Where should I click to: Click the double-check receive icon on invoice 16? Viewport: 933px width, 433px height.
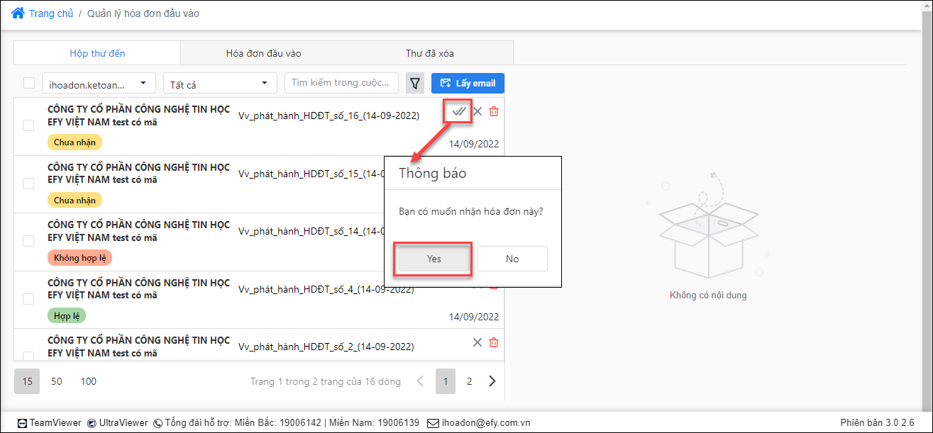[459, 111]
